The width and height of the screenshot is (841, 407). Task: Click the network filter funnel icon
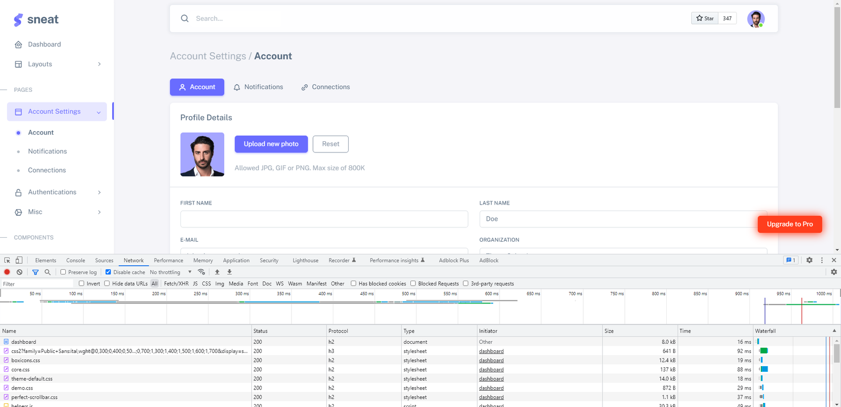(x=35, y=272)
